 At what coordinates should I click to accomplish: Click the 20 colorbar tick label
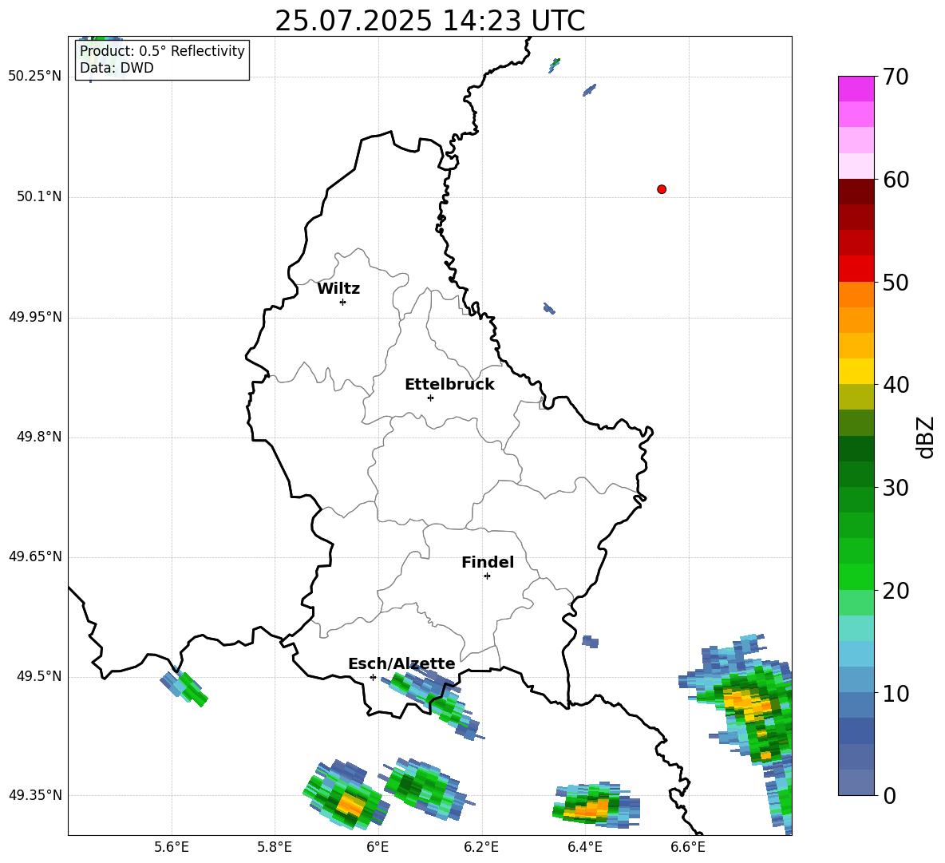pos(895,591)
